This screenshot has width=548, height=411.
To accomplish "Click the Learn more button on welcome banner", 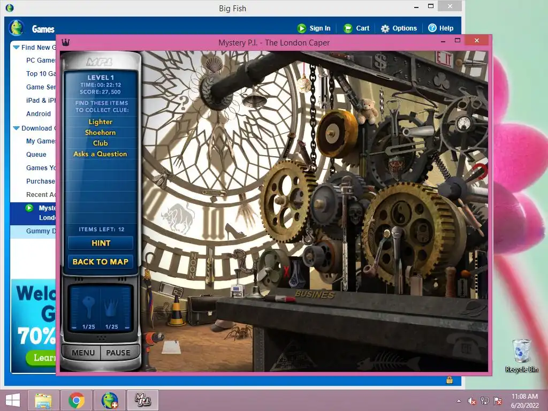I will [41, 357].
